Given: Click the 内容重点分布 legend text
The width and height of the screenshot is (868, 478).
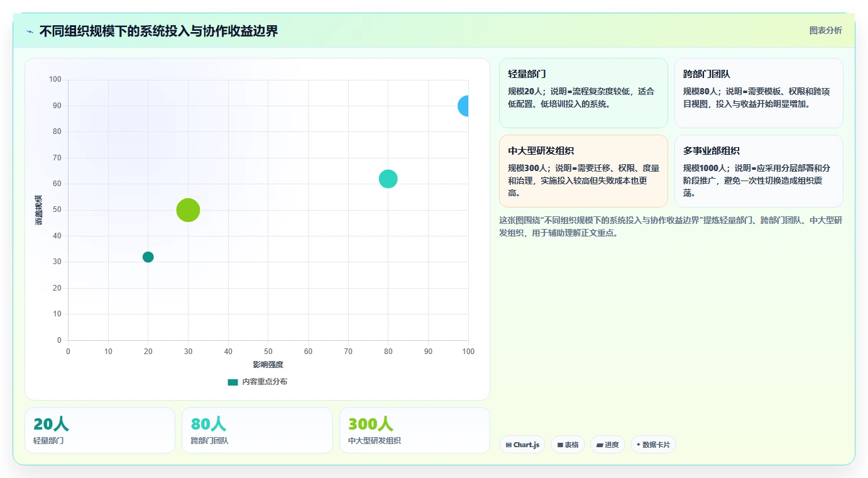Looking at the screenshot, I should (x=265, y=382).
